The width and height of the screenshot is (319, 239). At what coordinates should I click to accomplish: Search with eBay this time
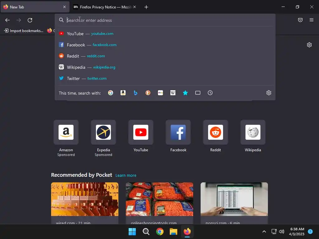tap(160, 93)
